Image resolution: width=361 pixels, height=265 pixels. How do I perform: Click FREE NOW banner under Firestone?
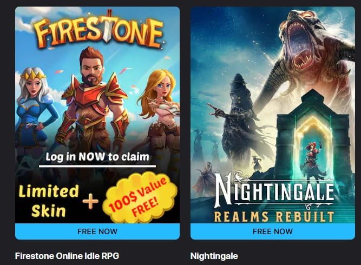click(x=97, y=231)
